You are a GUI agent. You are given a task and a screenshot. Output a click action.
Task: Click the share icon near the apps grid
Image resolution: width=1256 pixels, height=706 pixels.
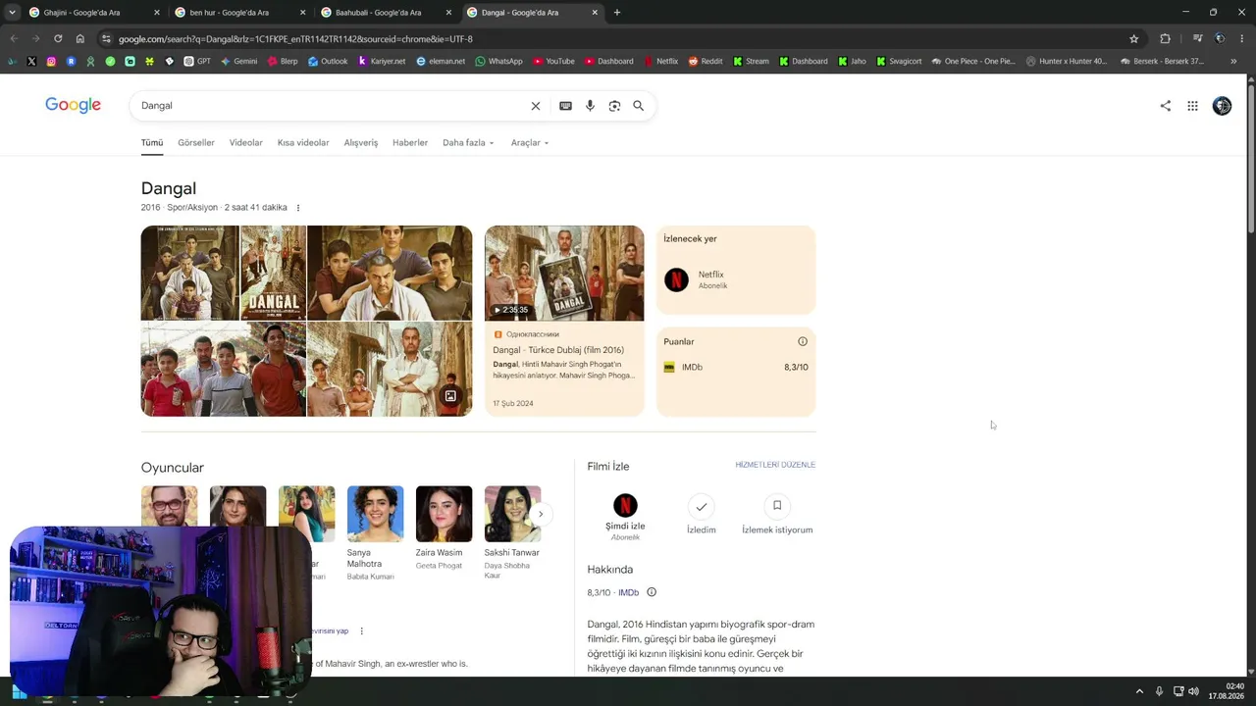(x=1166, y=106)
